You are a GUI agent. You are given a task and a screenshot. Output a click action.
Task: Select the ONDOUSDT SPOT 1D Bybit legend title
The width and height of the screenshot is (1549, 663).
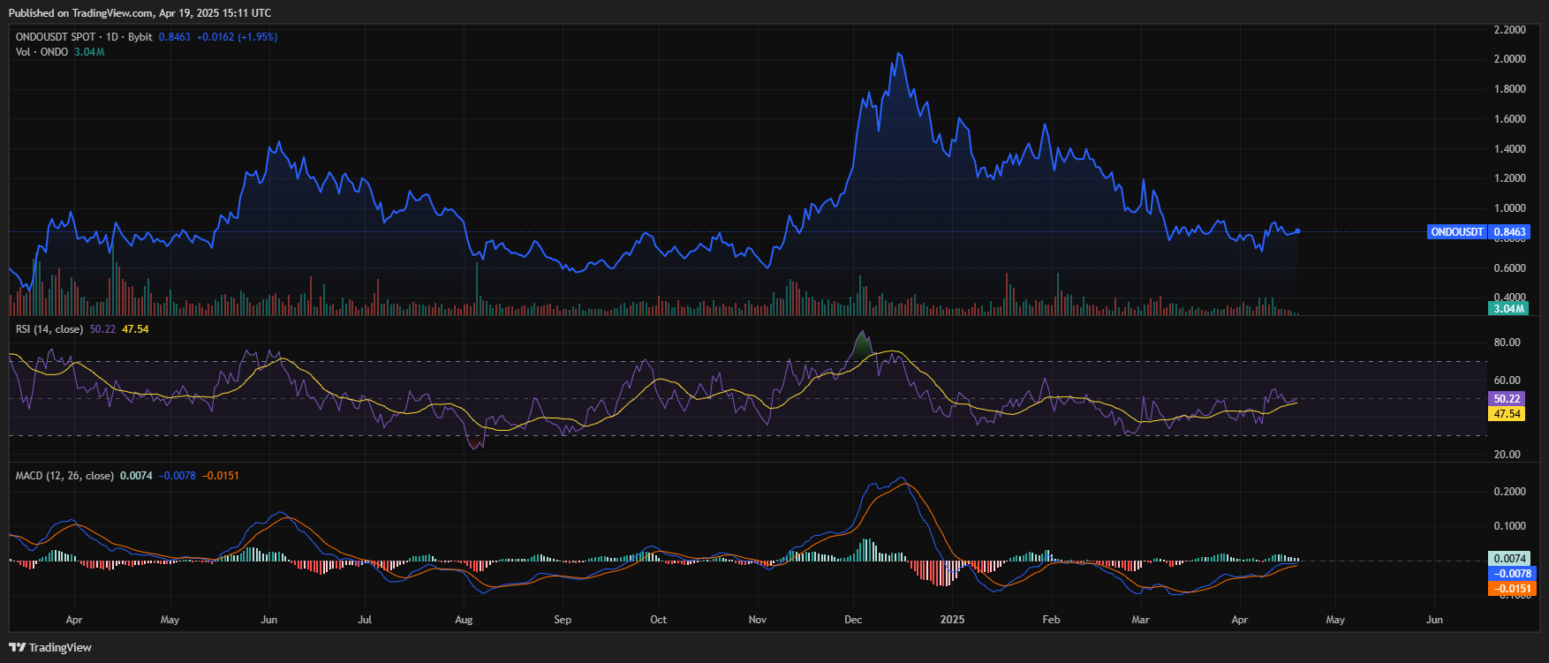coord(84,37)
